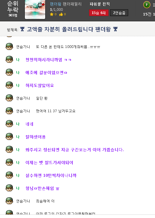The width and height of the screenshot is (155, 218).
Task: Click soldier avatar beside 네네 message
Action: [x=9, y=124]
